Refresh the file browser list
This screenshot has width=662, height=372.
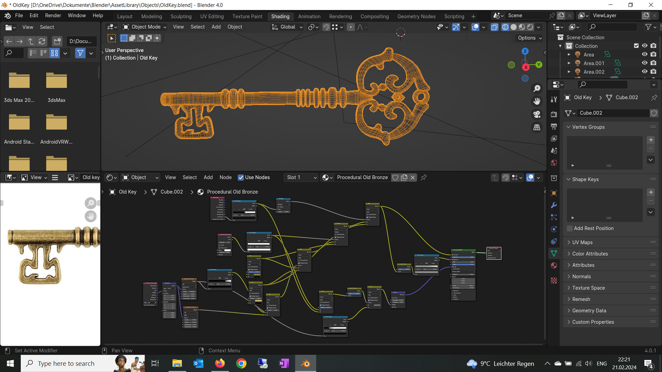point(42,41)
